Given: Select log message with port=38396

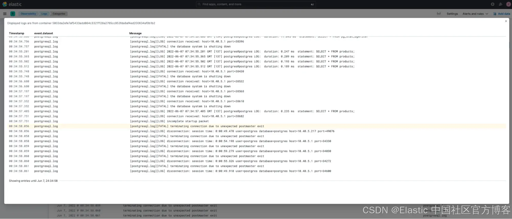Looking at the screenshot, I should 187,41.
